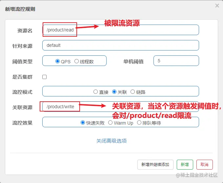Click the 针对来源 label text
Viewport: 223px width, 183px height.
(x=22, y=46)
